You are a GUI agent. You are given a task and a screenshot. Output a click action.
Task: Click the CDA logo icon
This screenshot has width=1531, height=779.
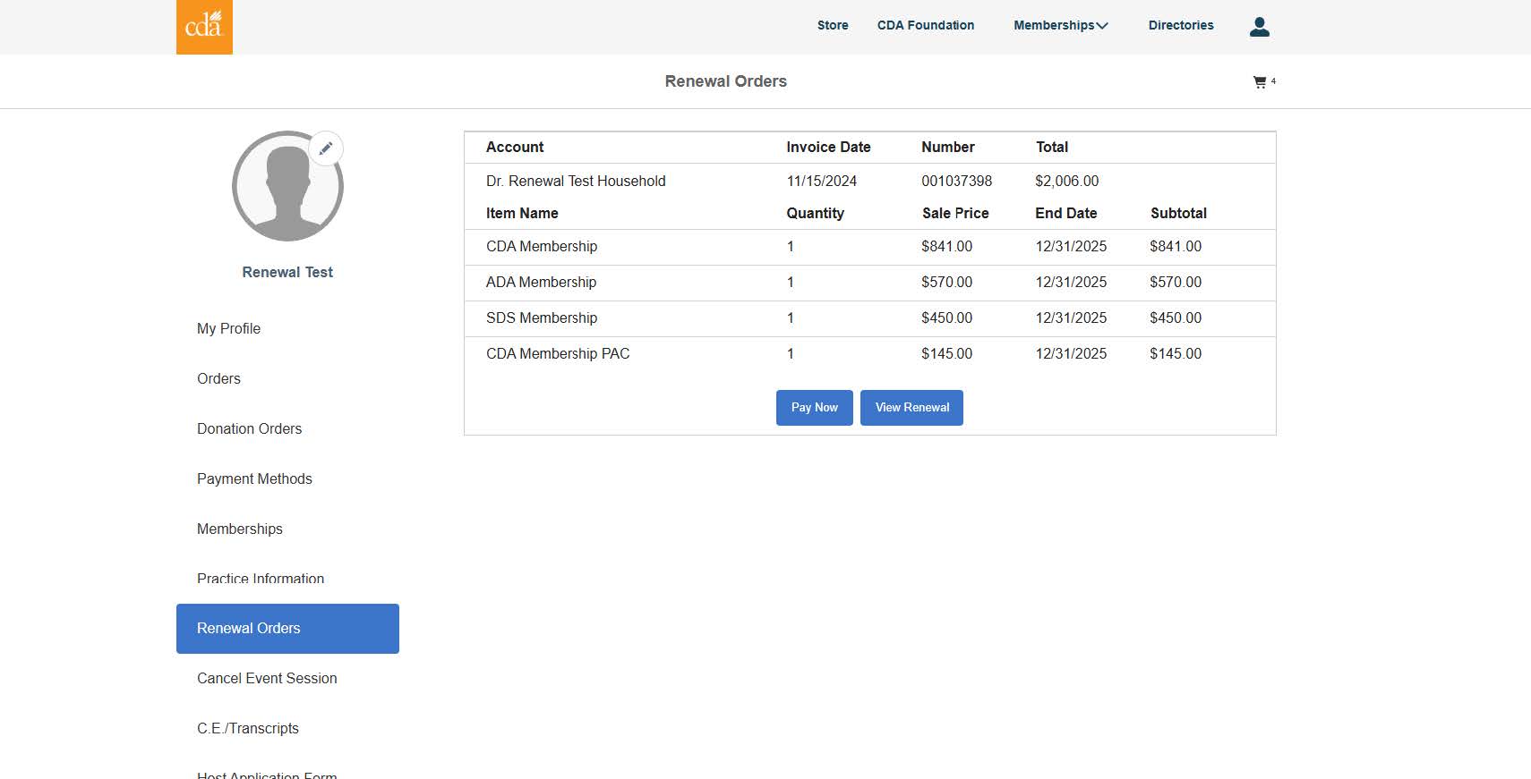pos(204,27)
